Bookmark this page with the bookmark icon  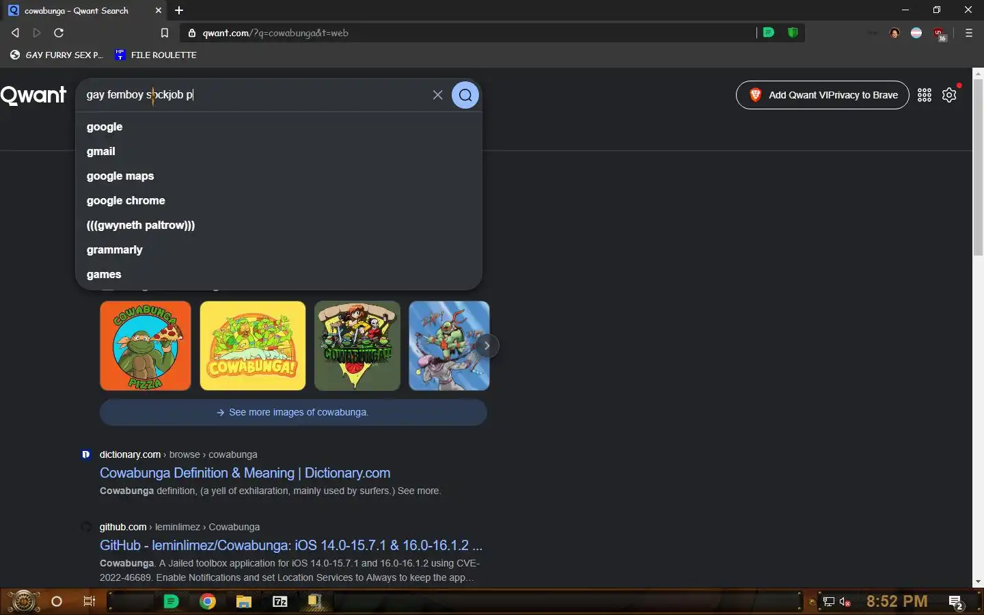[x=165, y=33]
